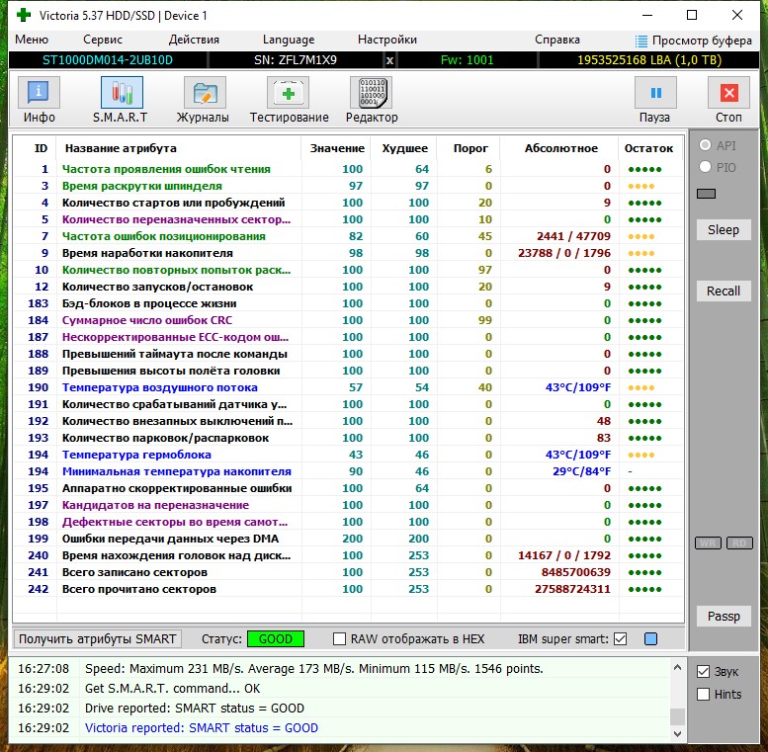This screenshot has height=752, width=768.
Task: Toggle RAW отображать в HEX checkbox
Action: coord(339,639)
